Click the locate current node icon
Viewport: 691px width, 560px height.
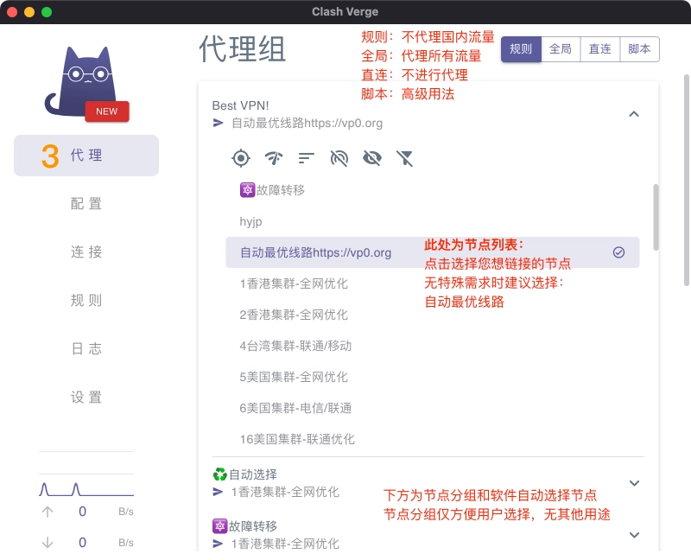tap(241, 158)
